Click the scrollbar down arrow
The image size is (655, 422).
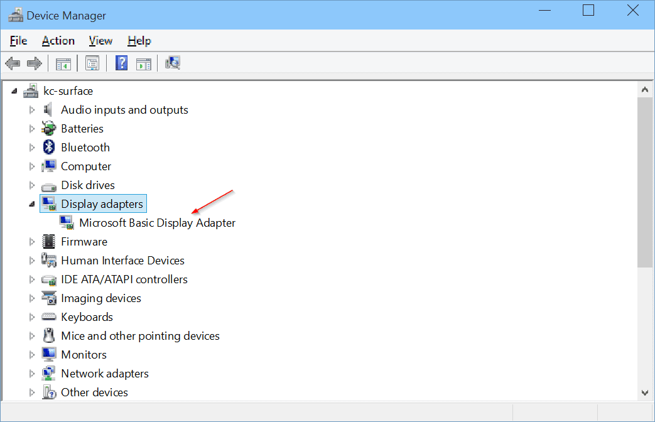tap(644, 392)
